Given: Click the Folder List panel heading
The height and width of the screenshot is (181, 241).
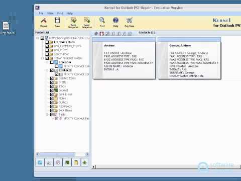Looking at the screenshot, I should pos(42,33).
